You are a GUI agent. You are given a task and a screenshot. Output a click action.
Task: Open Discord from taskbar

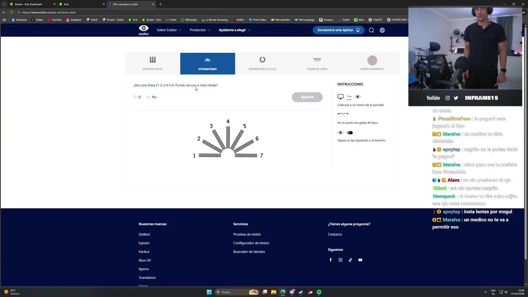point(292,292)
